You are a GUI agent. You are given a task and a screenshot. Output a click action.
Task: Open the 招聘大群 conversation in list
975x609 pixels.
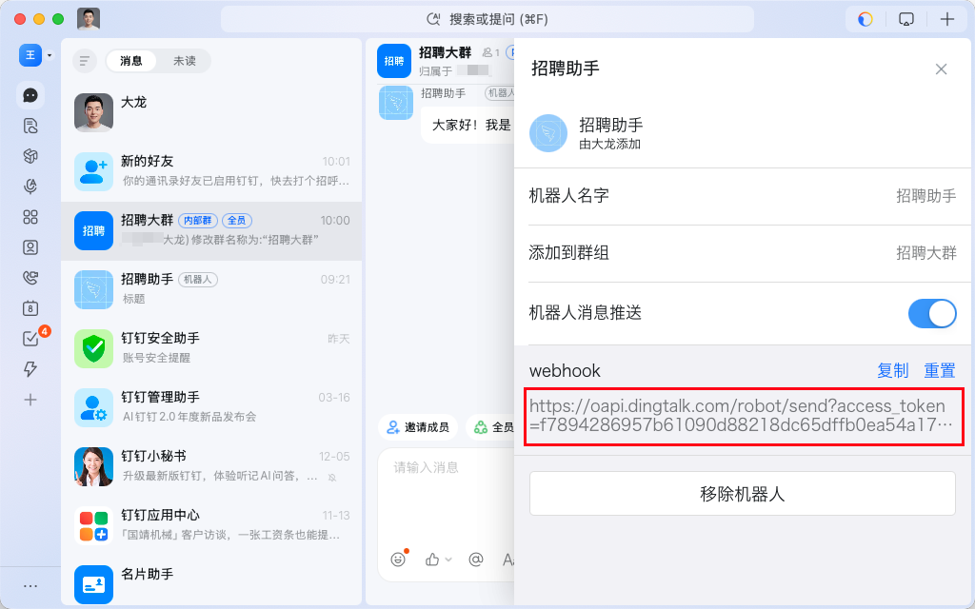[211, 230]
